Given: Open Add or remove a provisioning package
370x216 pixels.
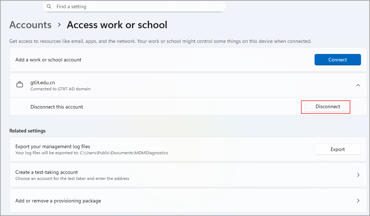Looking at the screenshot, I should point(58,201).
